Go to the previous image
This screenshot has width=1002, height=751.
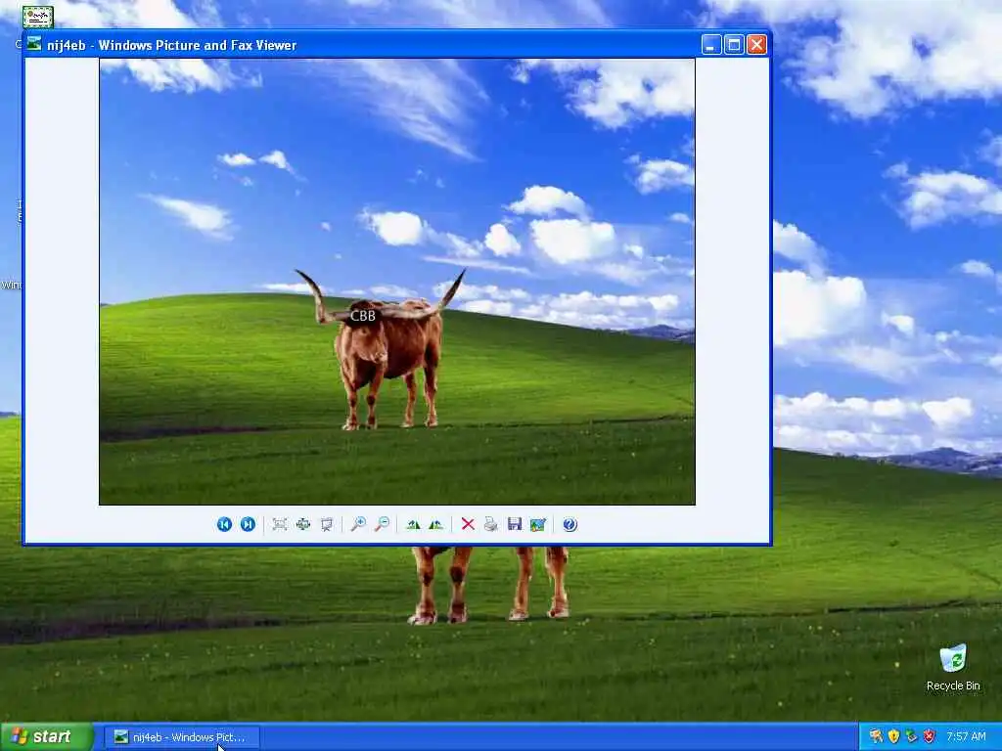click(224, 524)
